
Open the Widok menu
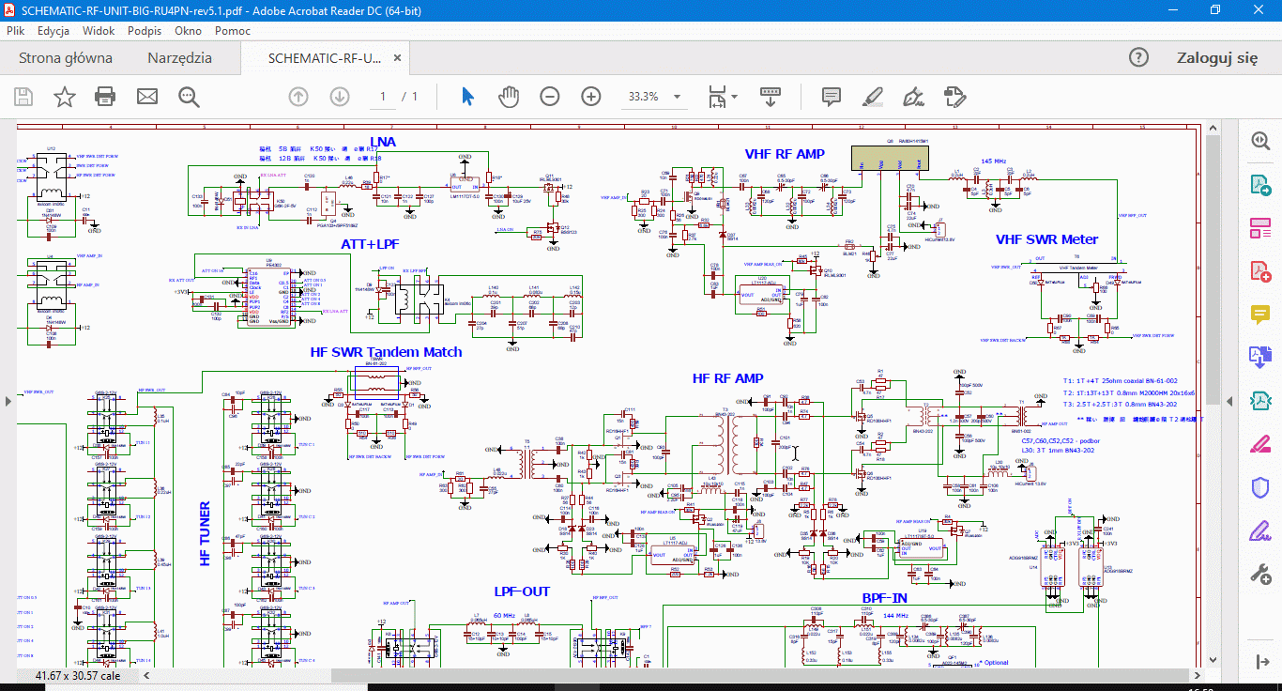pyautogui.click(x=99, y=30)
